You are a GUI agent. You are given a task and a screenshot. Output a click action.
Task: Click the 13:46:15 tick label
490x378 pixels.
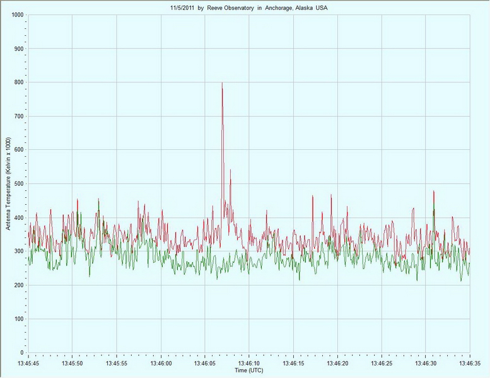[x=293, y=364]
